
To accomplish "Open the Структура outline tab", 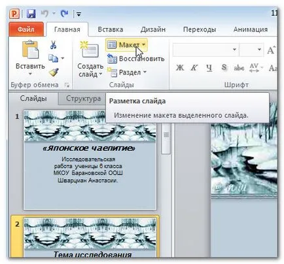I will (83, 99).
